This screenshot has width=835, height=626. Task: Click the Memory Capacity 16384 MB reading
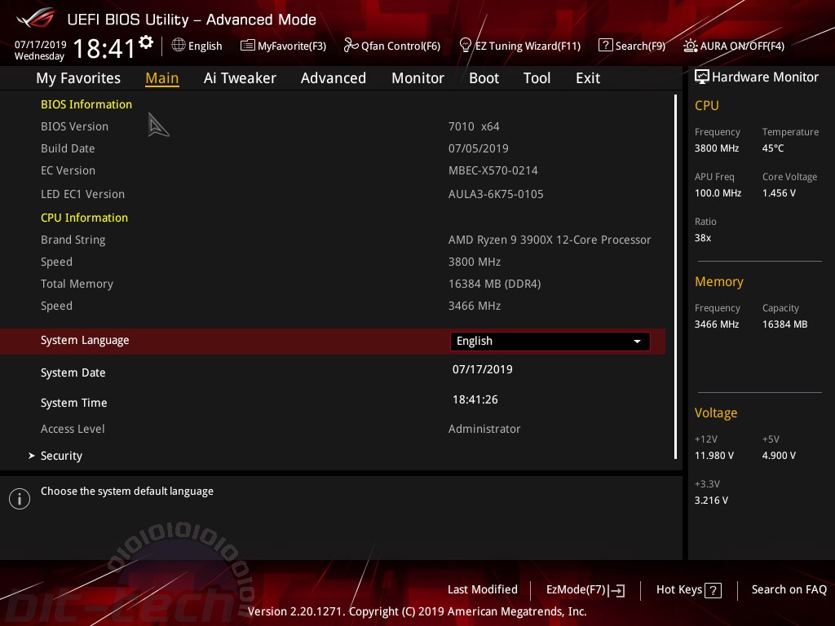[x=785, y=324]
